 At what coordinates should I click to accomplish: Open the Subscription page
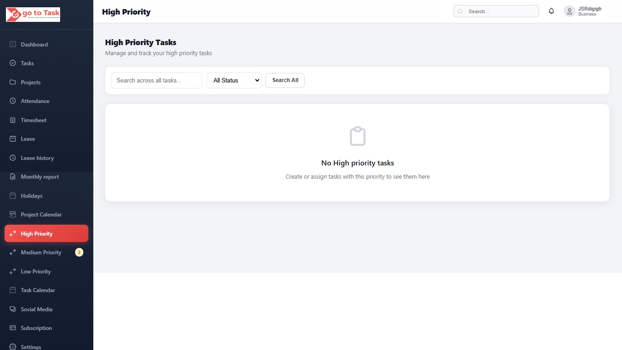[46, 328]
